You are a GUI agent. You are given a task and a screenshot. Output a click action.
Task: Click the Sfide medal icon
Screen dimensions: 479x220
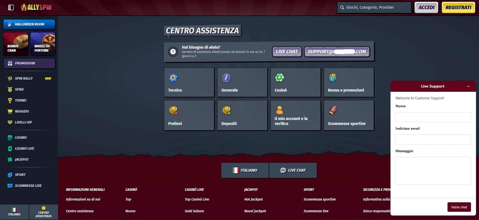point(10,89)
